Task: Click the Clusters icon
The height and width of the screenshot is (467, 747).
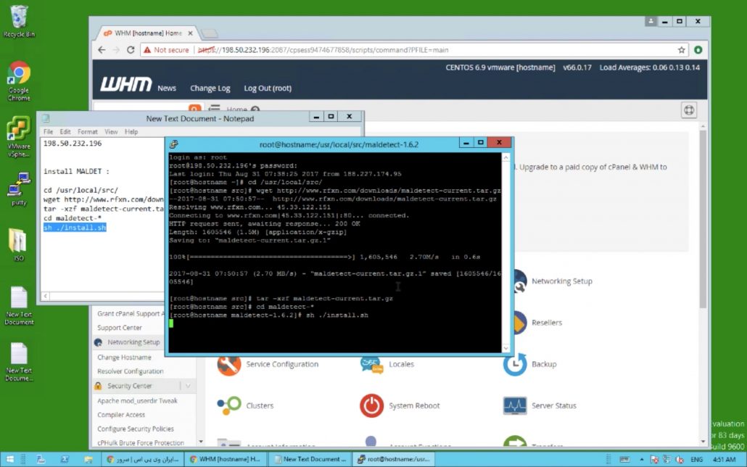Action: point(229,405)
